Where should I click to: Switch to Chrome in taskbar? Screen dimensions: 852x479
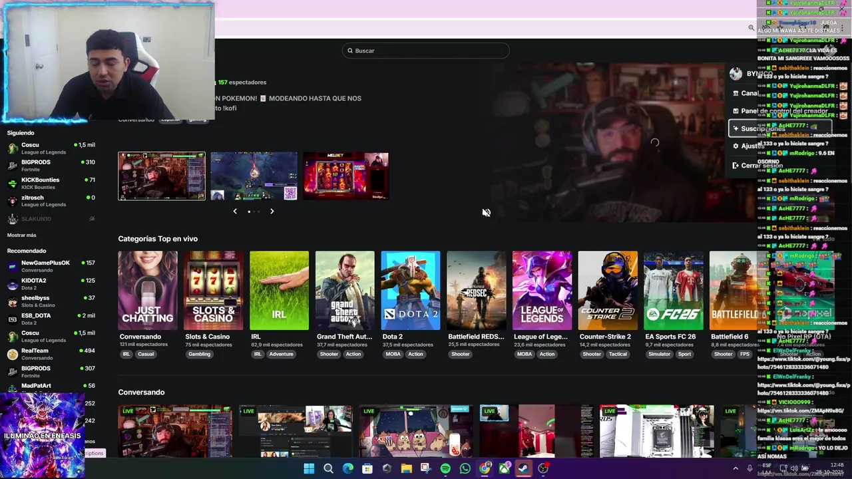tap(485, 468)
